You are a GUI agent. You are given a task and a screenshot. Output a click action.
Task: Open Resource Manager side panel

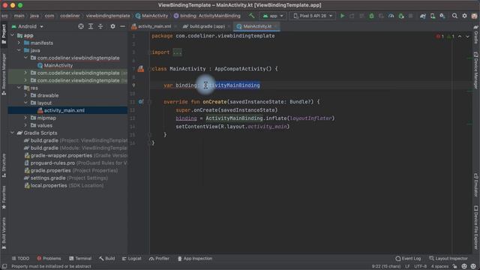click(x=4, y=74)
